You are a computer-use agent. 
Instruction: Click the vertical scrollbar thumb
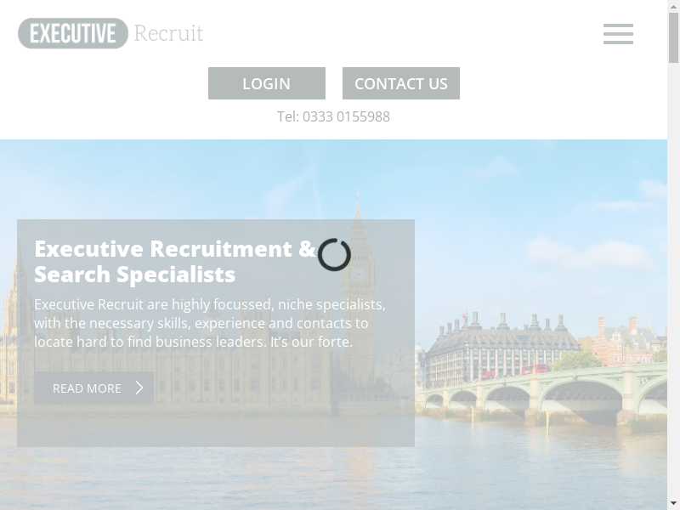click(x=673, y=37)
